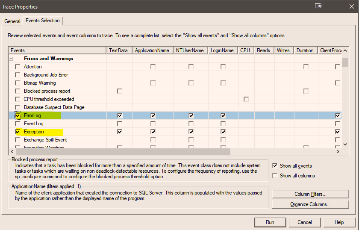Check NTUserName for the Bitmap Warning row
Image resolution: width=359 pixels, height=230 pixels.
(x=191, y=83)
